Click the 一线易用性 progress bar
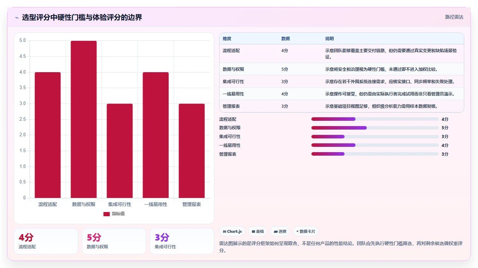478x268 pixels. [x=375, y=145]
